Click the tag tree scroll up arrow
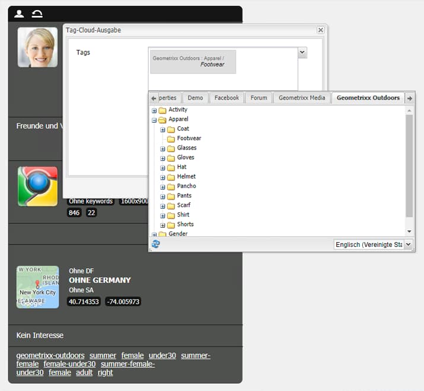Screen dimensions: 424x391 (x=409, y=110)
